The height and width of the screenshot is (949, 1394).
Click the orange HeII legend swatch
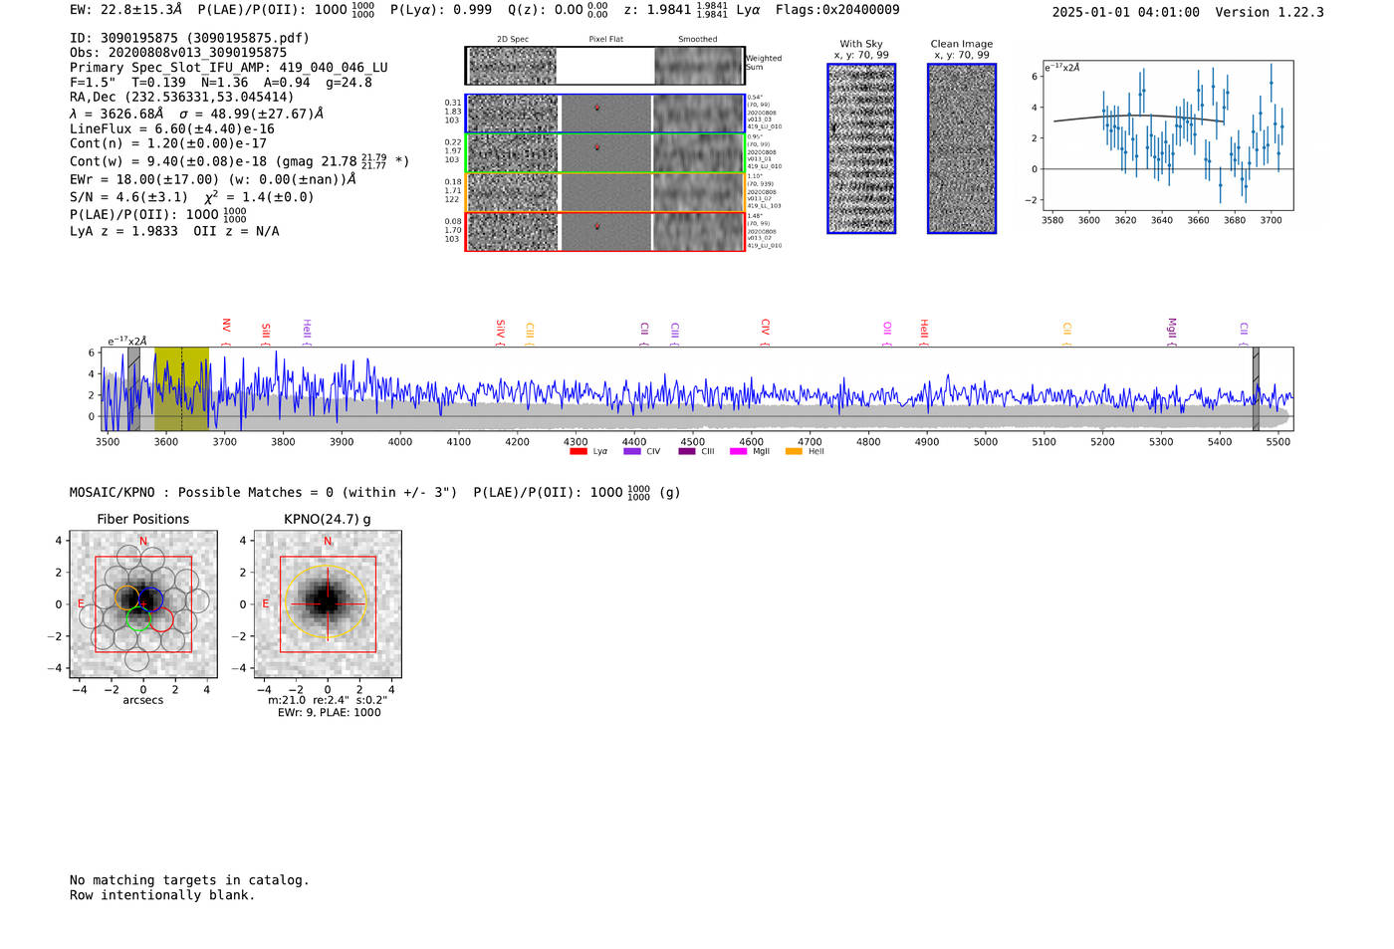(x=794, y=451)
